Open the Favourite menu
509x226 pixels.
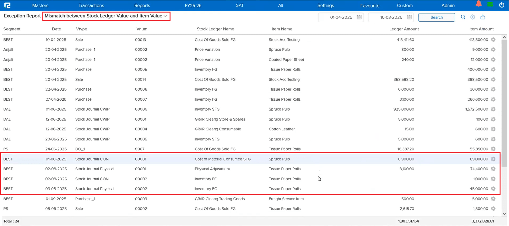[370, 6]
